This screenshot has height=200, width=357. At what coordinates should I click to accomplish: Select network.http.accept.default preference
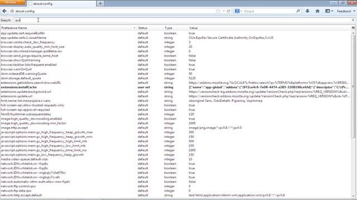tap(176, 195)
